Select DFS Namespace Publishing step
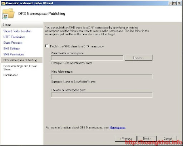Screen dimensions: 183x146 20,60
